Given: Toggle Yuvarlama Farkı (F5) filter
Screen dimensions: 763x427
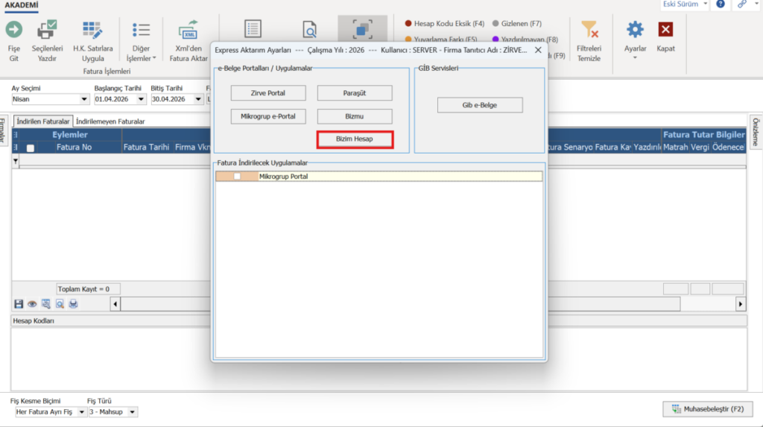Looking at the screenshot, I should pyautogui.click(x=441, y=39).
